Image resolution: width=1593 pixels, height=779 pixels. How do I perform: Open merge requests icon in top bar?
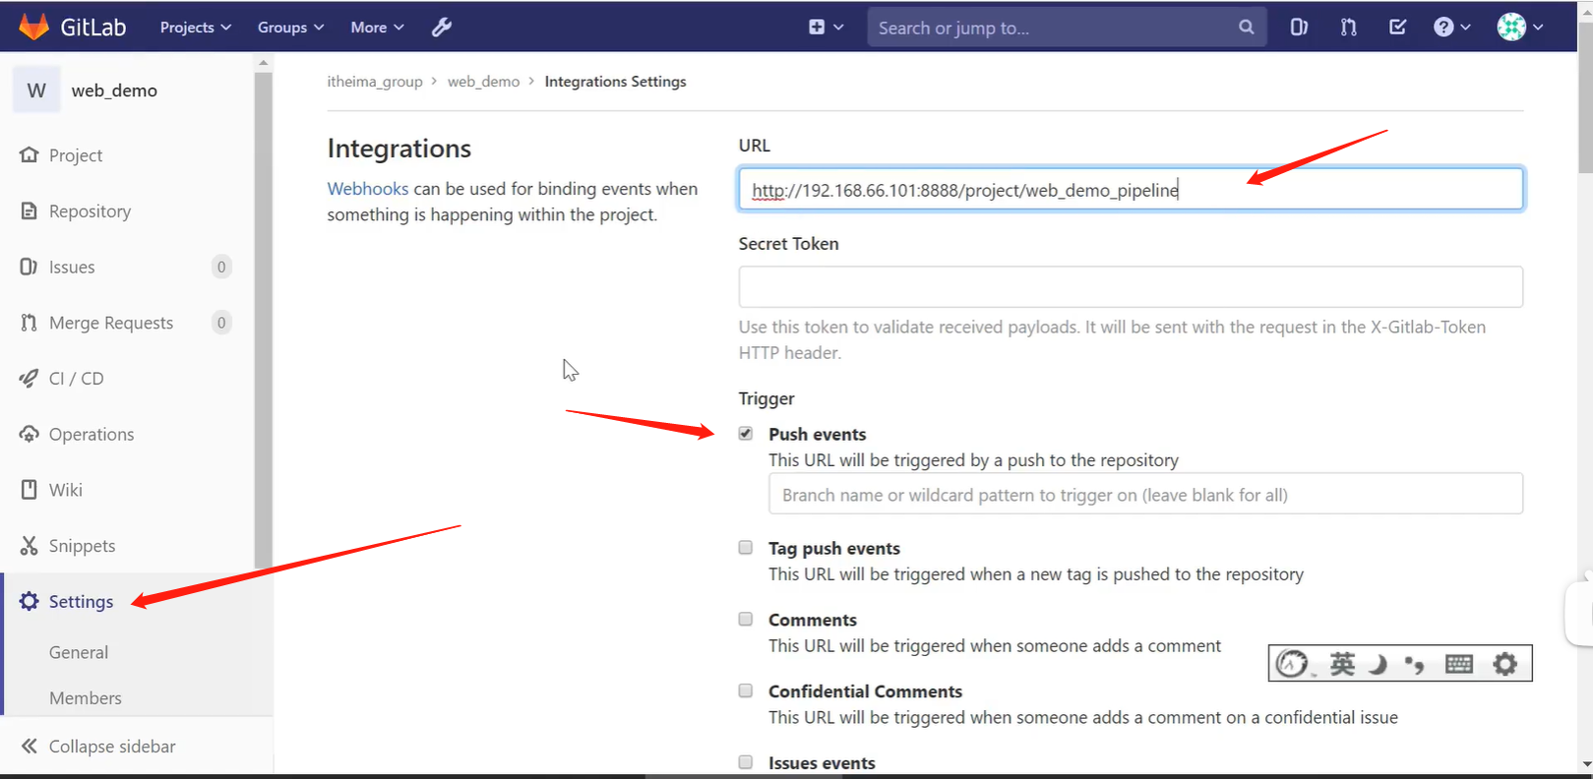(x=1348, y=28)
